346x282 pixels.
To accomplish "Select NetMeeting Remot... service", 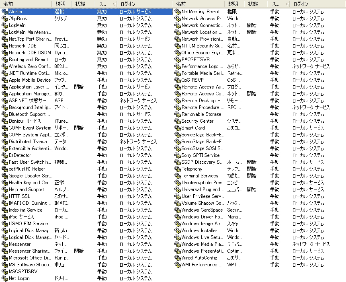I will click(x=202, y=12).
